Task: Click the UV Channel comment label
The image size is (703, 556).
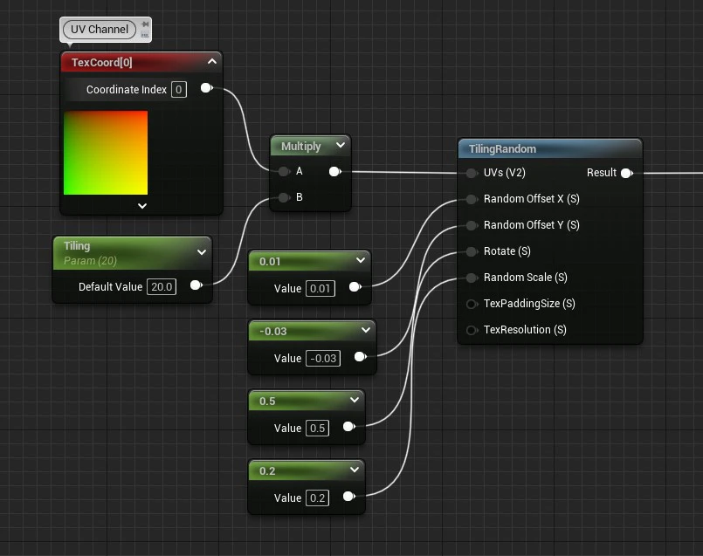Action: click(x=99, y=30)
